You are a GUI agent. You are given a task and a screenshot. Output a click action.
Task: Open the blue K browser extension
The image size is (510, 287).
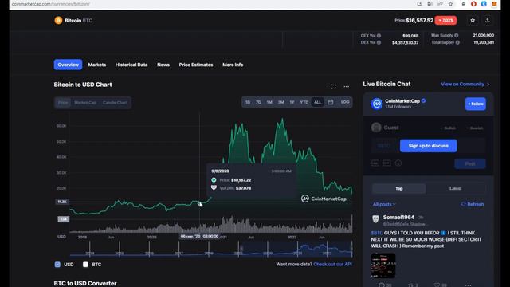pyautogui.click(x=484, y=4)
